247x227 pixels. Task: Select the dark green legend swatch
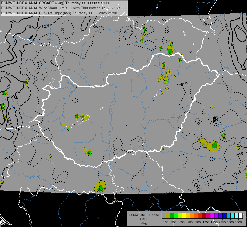coord(172,216)
